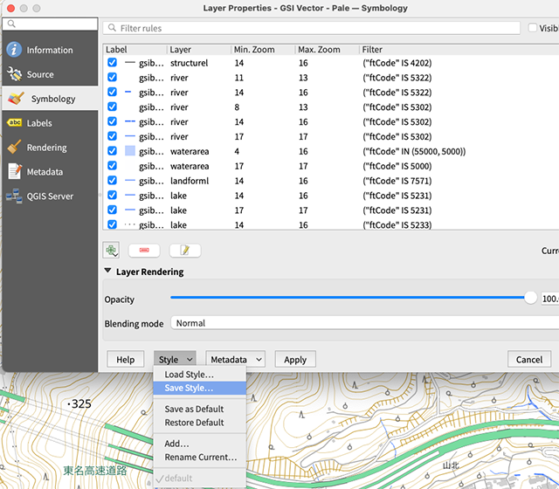Toggle waterarea rule with min zoom 17
Screen dimensions: 559x489
pyautogui.click(x=112, y=166)
